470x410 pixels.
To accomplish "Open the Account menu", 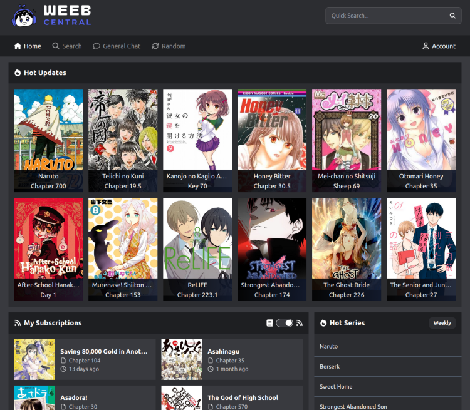I will [x=439, y=46].
